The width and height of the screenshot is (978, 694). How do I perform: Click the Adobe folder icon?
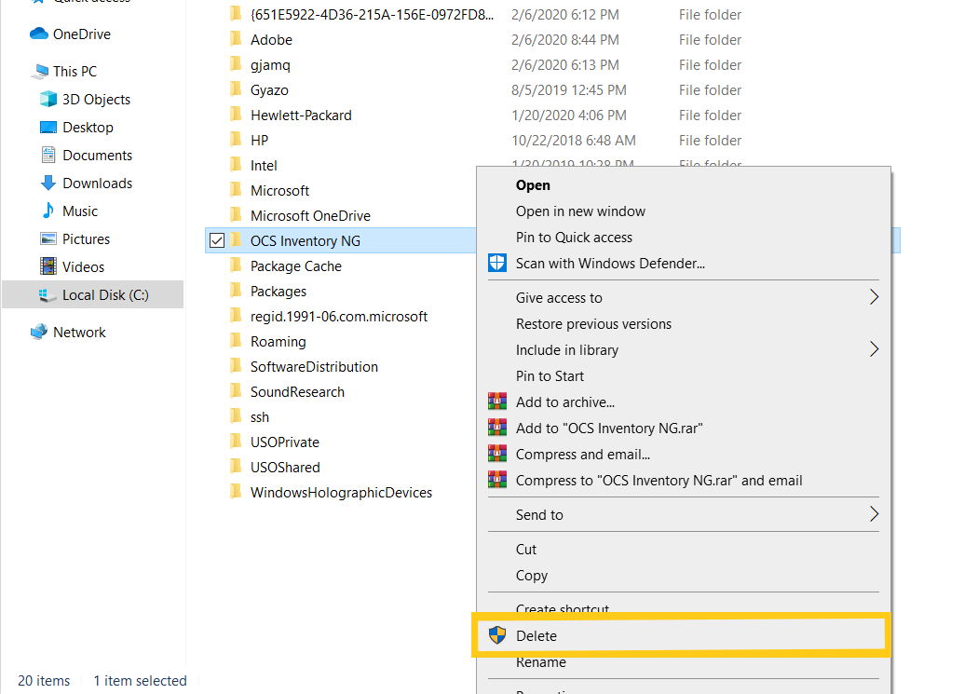click(x=236, y=39)
